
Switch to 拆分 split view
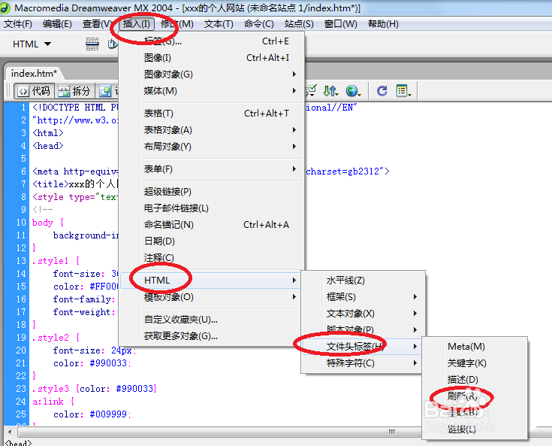pyautogui.click(x=74, y=91)
